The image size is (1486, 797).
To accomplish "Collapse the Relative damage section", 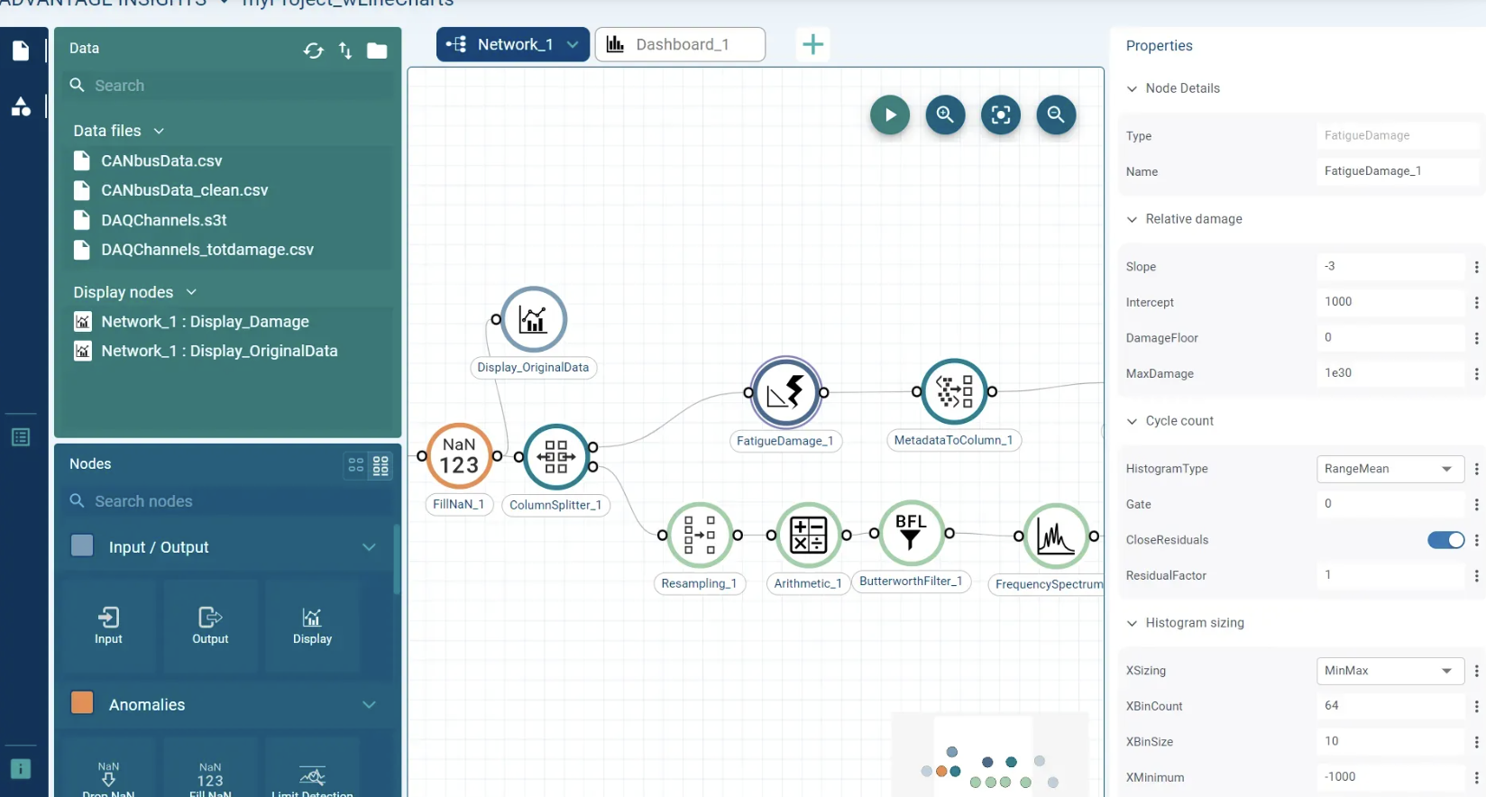I will pyautogui.click(x=1132, y=219).
